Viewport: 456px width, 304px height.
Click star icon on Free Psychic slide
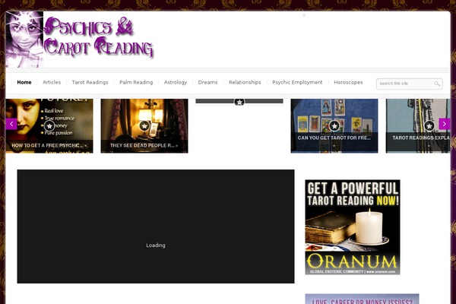point(49,126)
